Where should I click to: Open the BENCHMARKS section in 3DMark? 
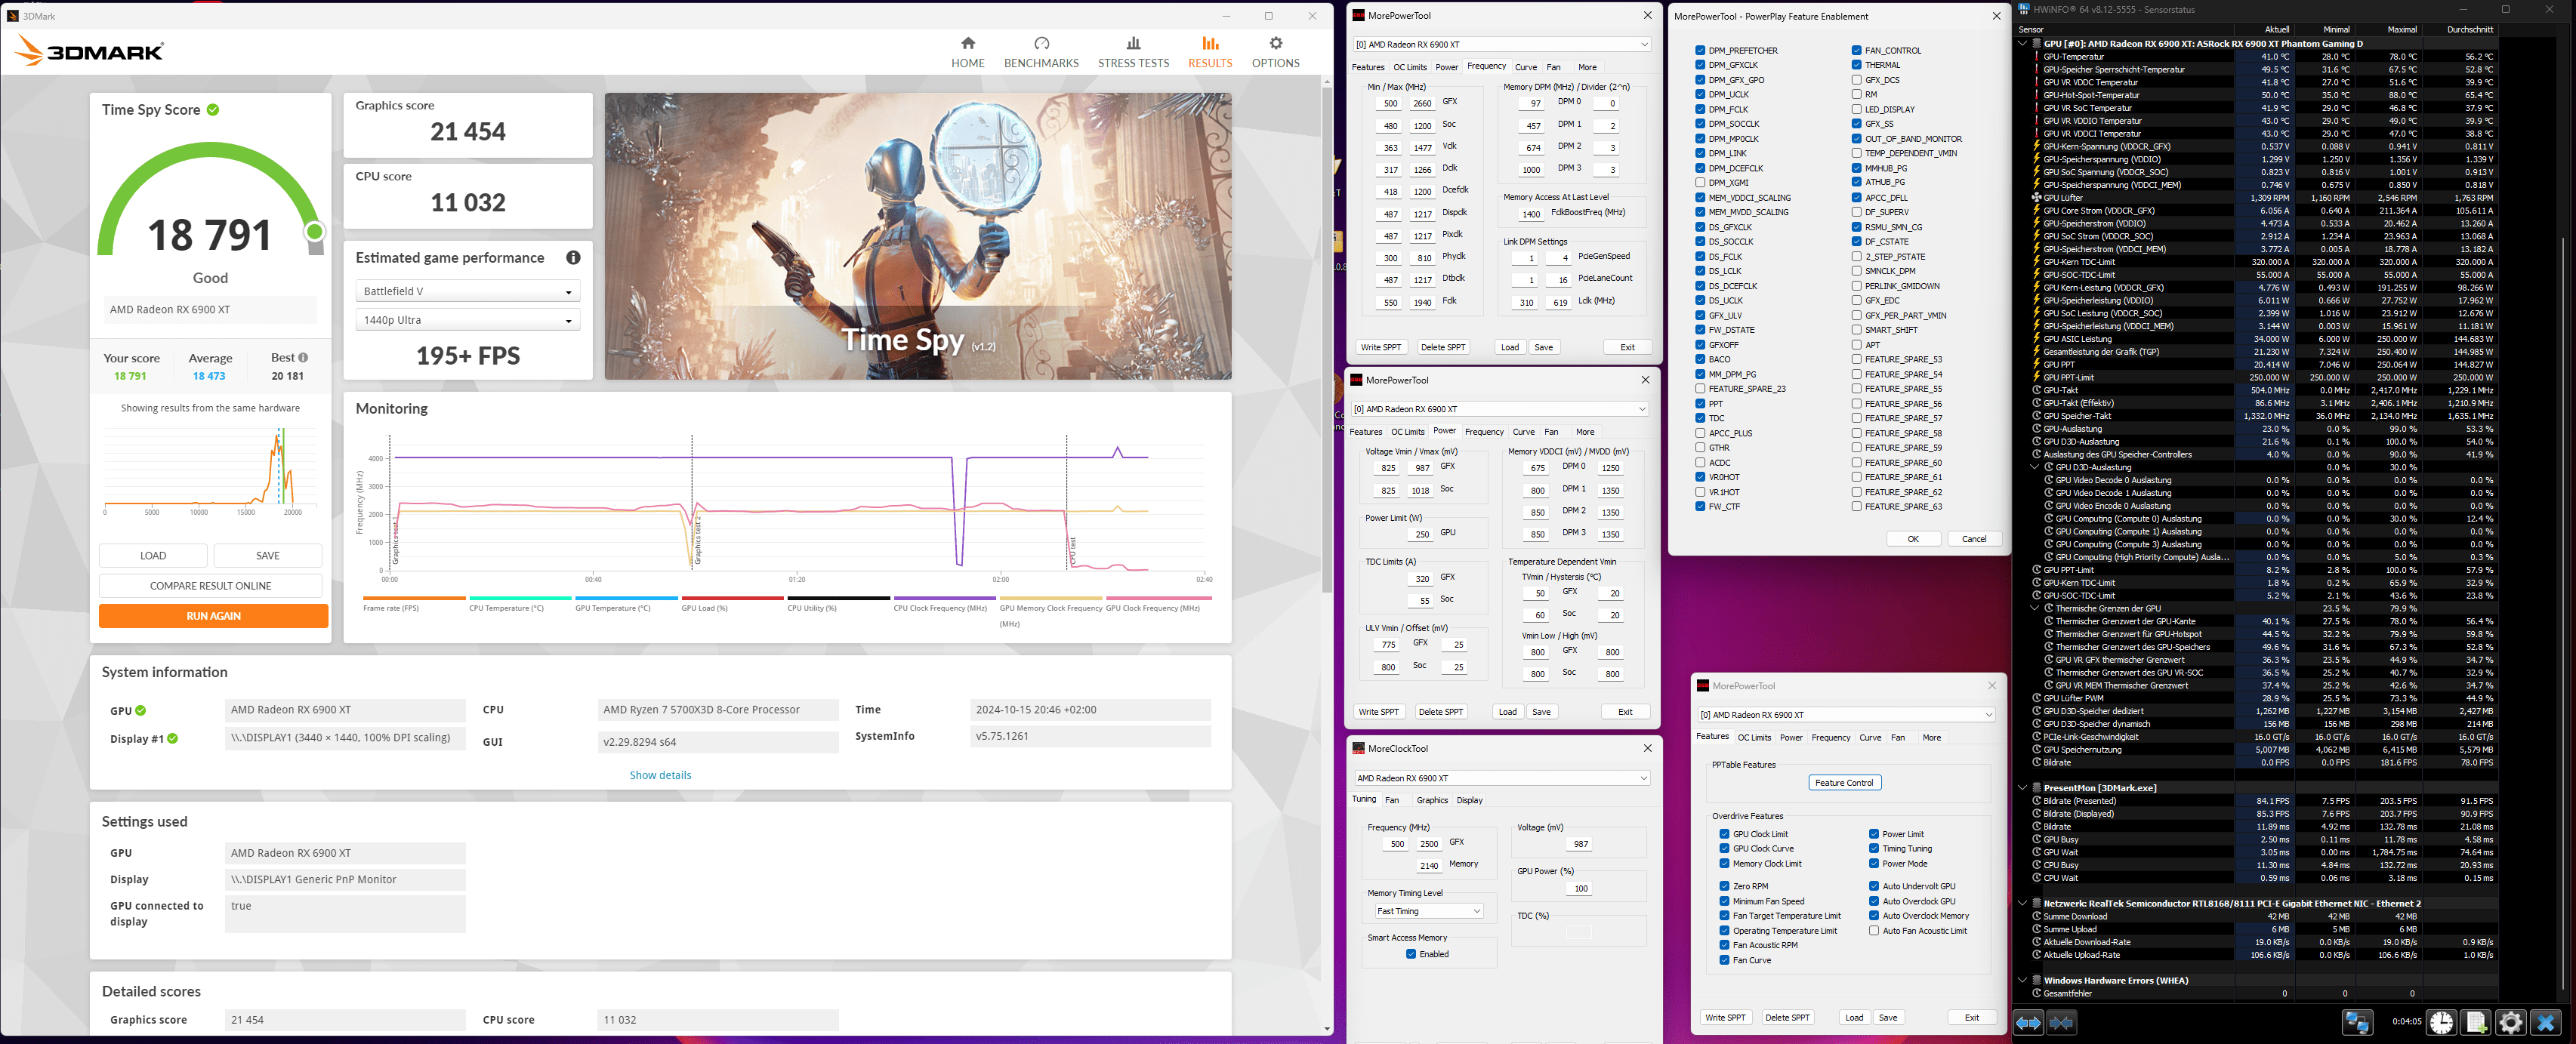pos(1041,52)
